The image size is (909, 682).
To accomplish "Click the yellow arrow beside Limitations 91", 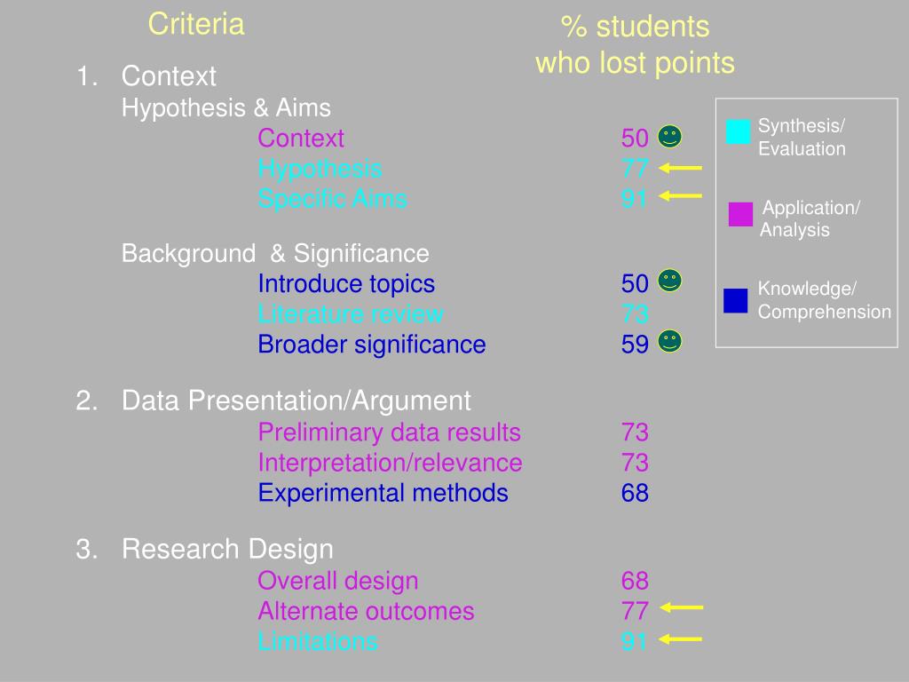I will tap(681, 639).
